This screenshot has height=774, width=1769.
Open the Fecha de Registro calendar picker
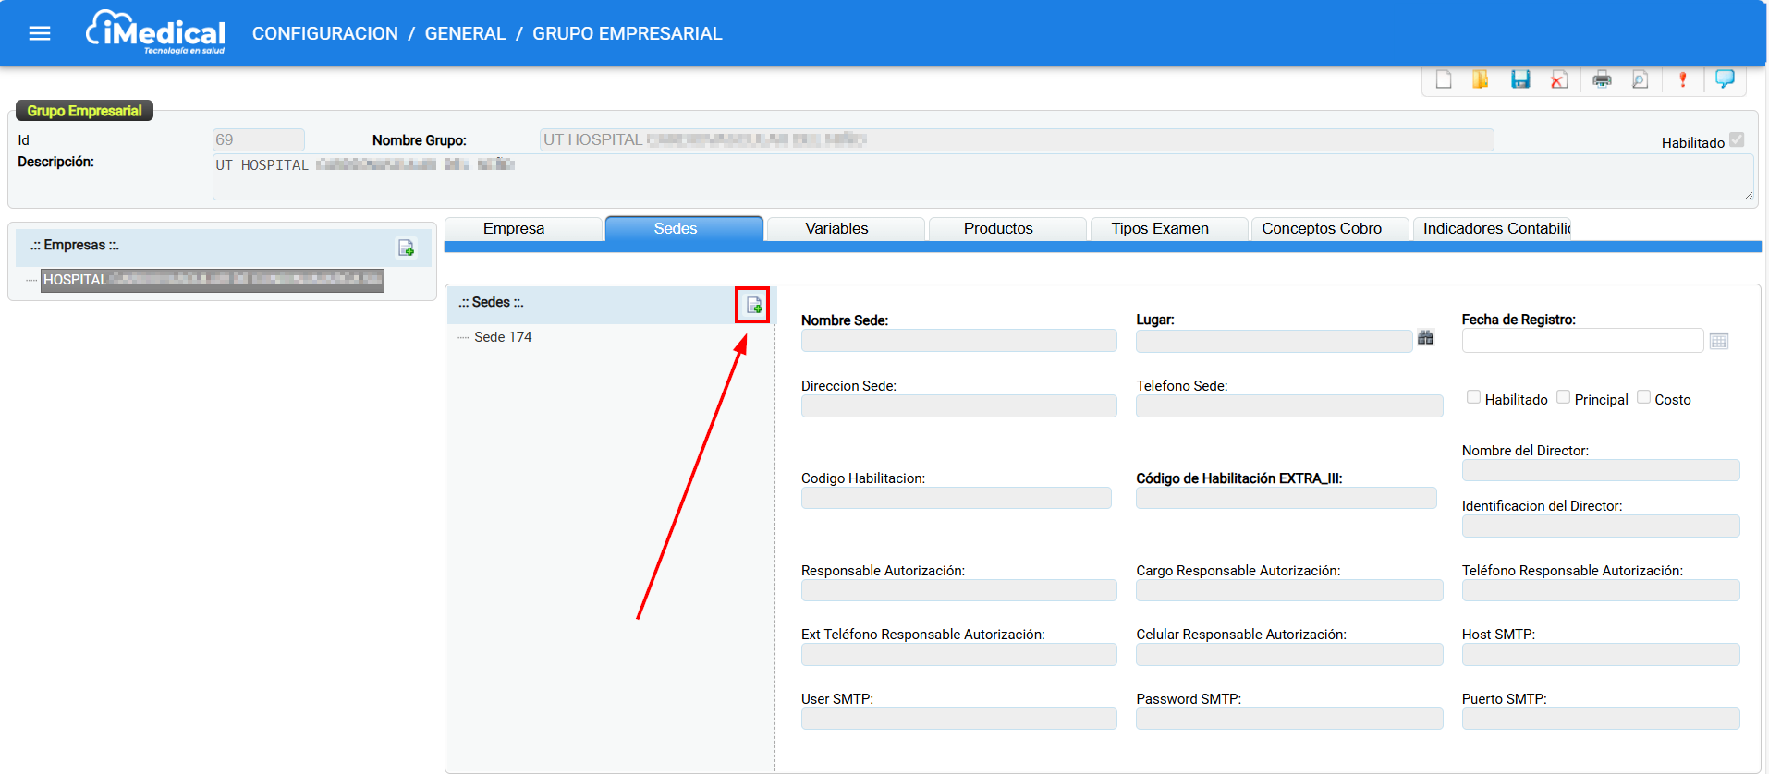coord(1718,341)
